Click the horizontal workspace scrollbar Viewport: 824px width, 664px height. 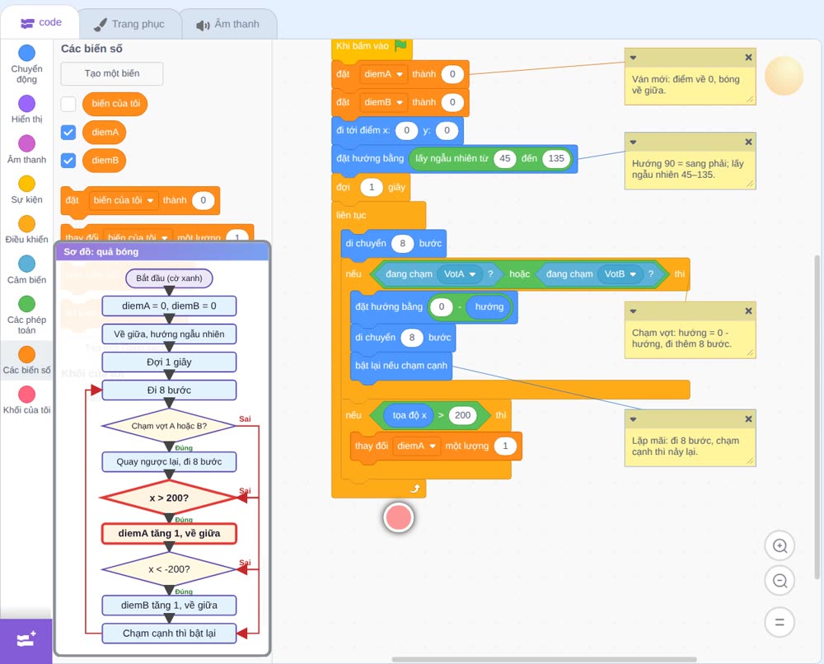[545, 659]
